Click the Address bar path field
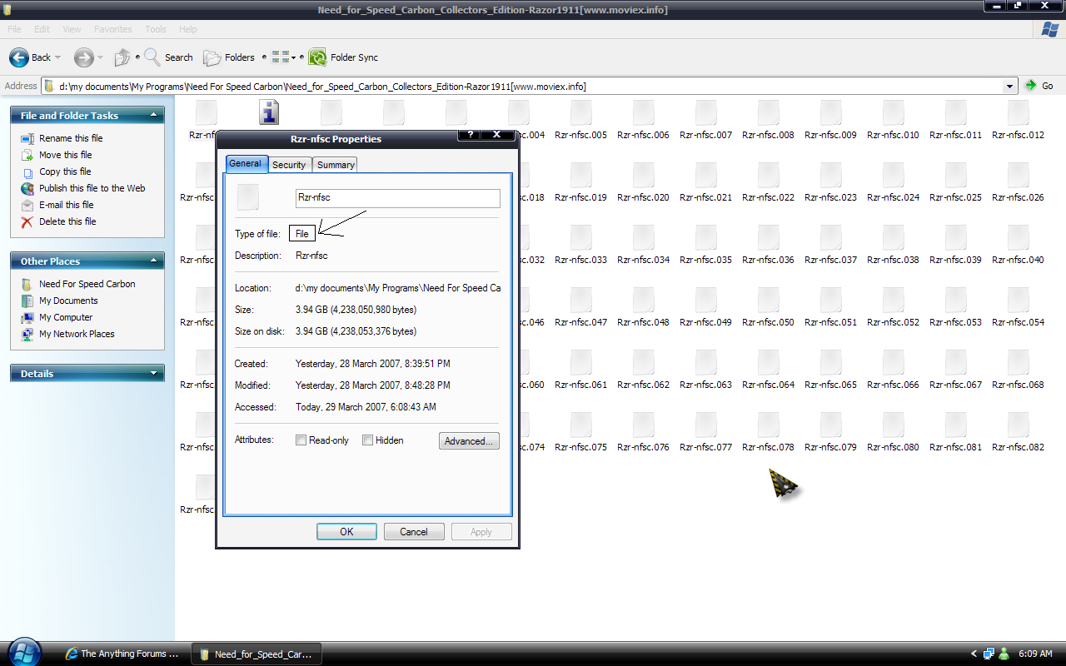 tap(530, 86)
